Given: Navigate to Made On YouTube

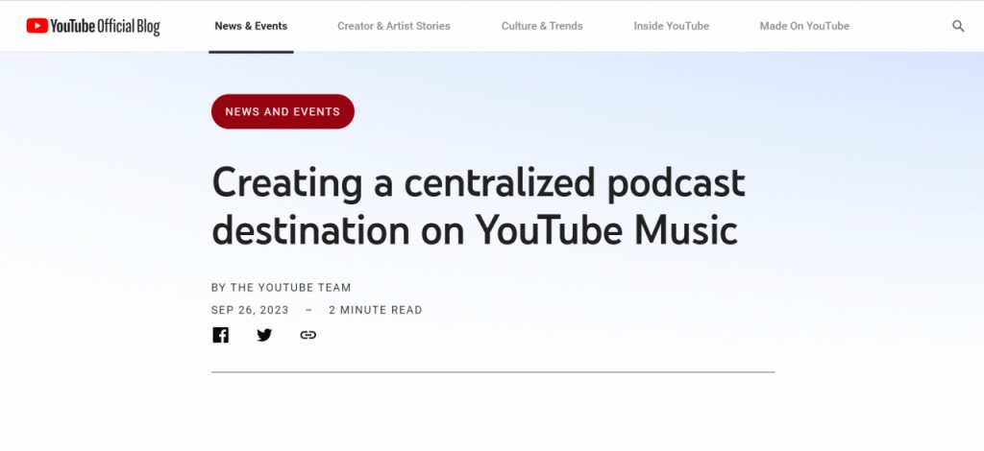Looking at the screenshot, I should pos(803,26).
